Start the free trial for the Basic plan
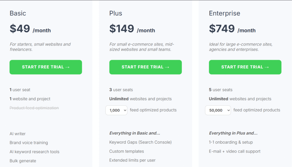This screenshot has height=167, width=292. [x=46, y=67]
